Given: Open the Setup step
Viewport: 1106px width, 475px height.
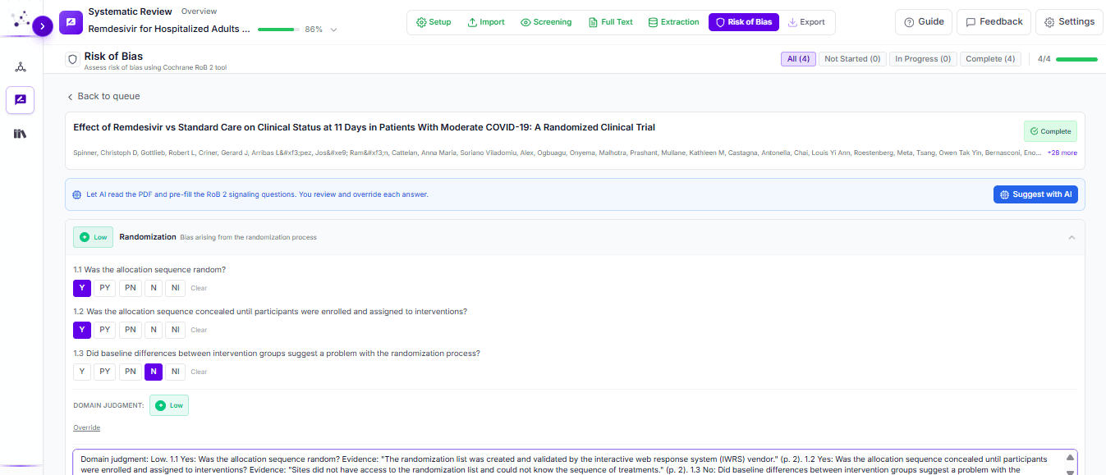Looking at the screenshot, I should tap(434, 22).
